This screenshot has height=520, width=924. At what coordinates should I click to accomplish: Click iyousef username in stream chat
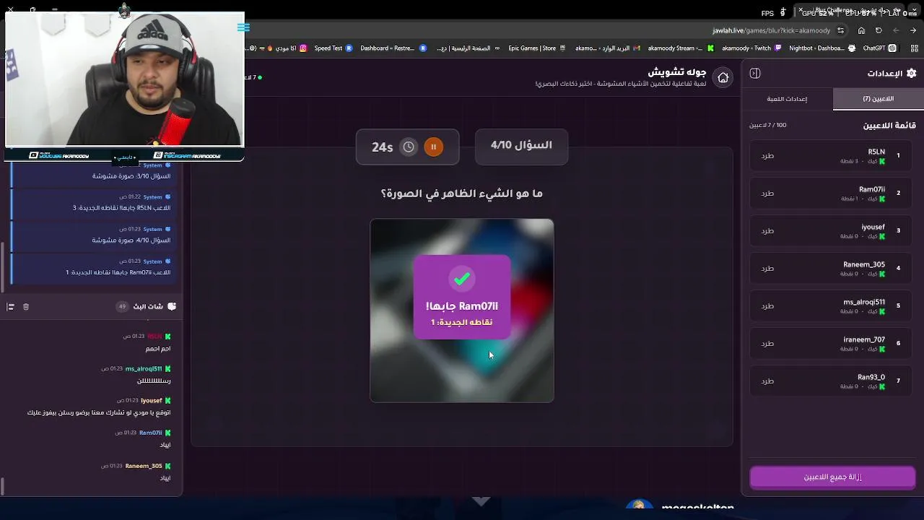click(x=152, y=401)
